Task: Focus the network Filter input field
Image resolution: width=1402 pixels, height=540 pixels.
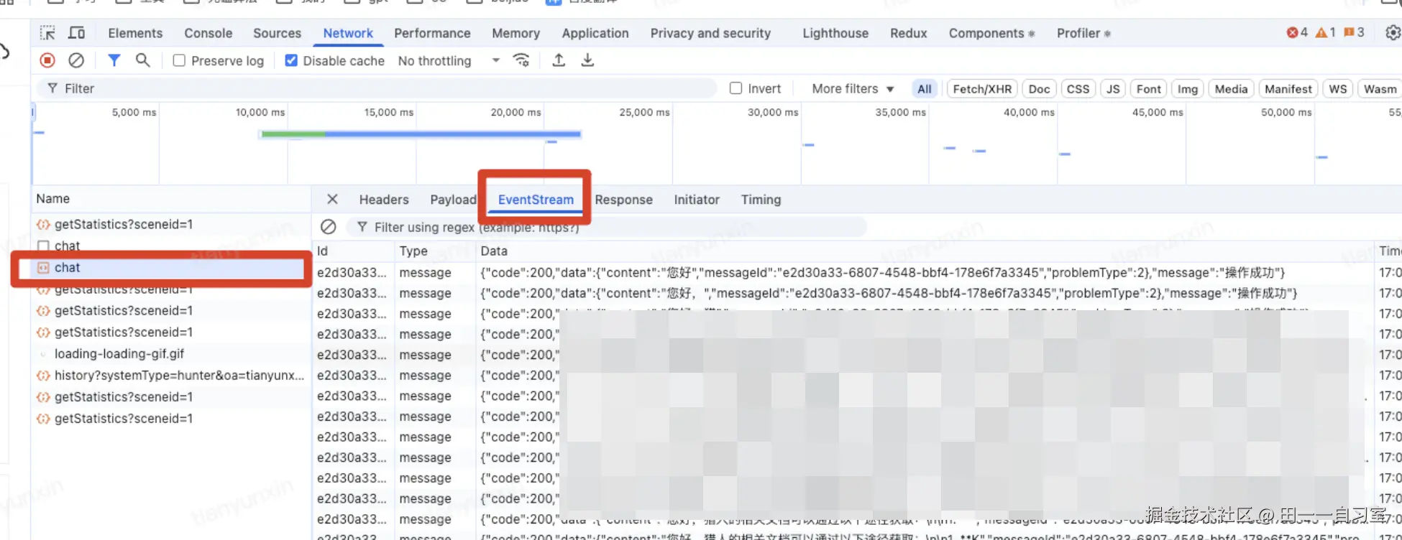Action: point(377,88)
